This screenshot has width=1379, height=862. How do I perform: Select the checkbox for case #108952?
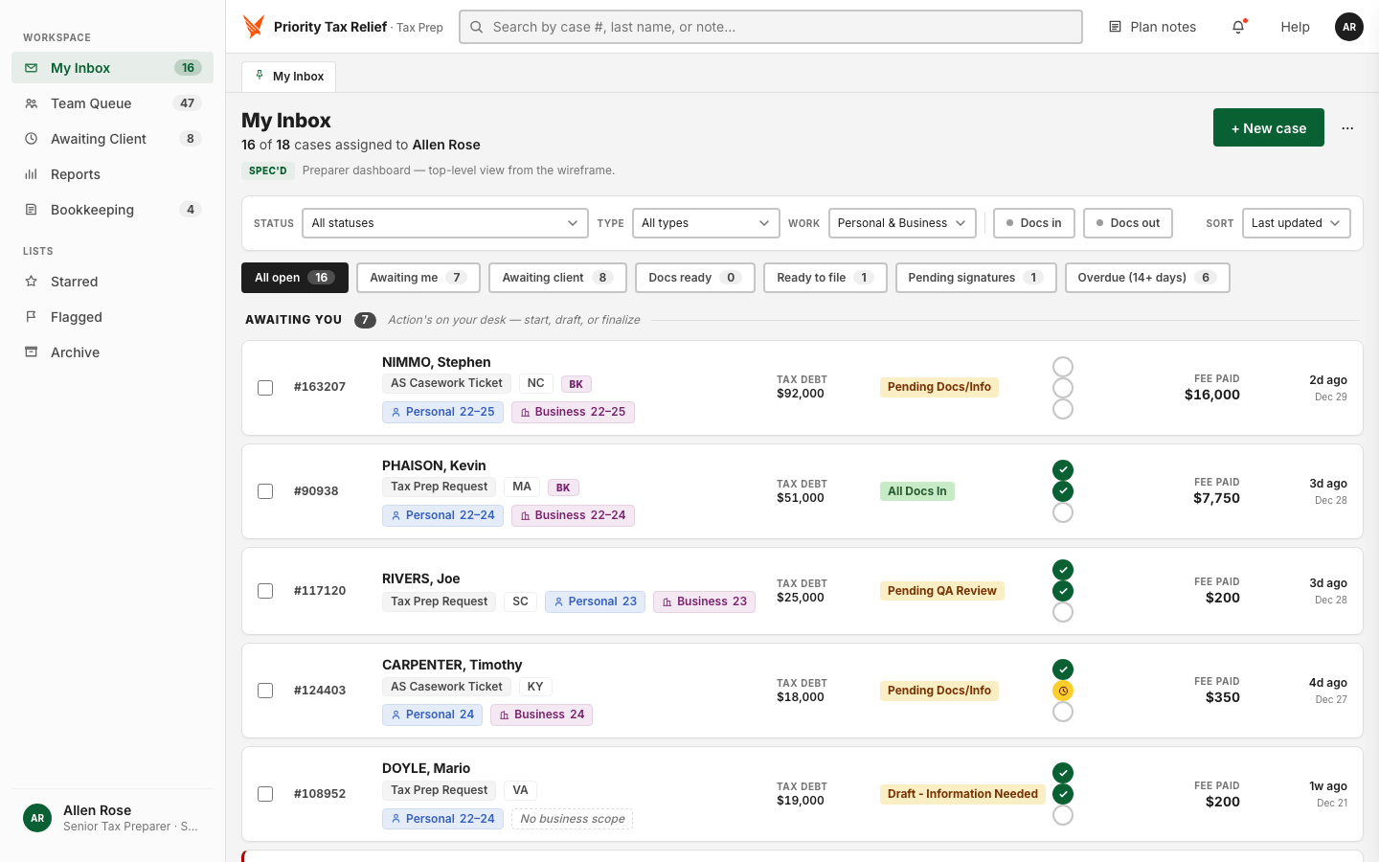(x=265, y=794)
